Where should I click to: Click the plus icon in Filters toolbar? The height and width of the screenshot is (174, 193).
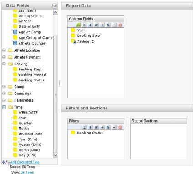coord(102,128)
